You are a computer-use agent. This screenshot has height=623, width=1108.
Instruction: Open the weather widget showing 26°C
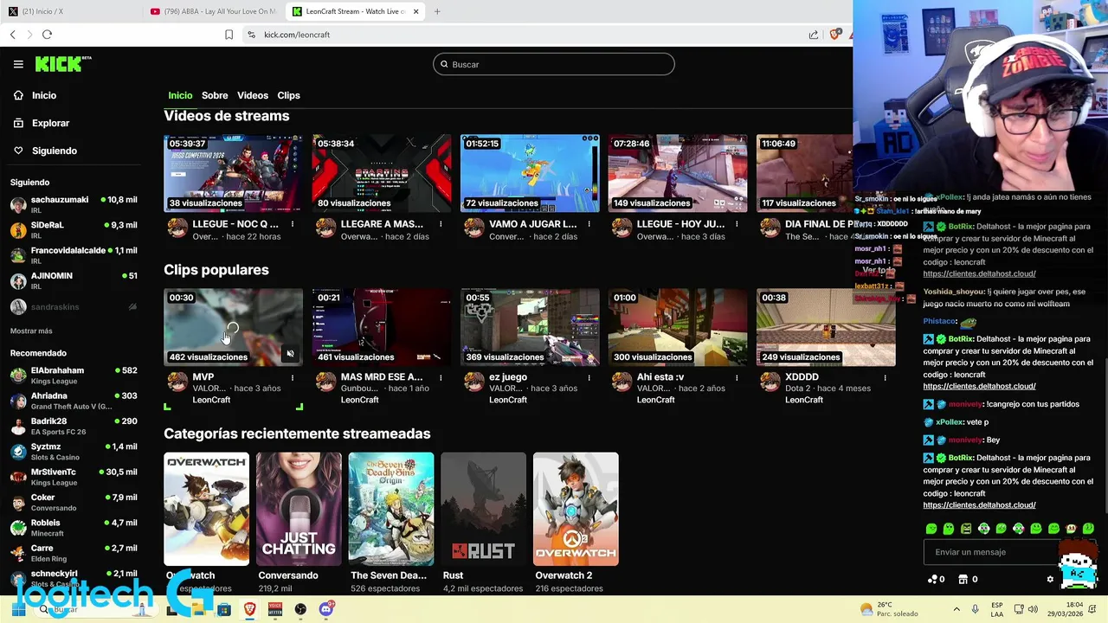[889, 609]
